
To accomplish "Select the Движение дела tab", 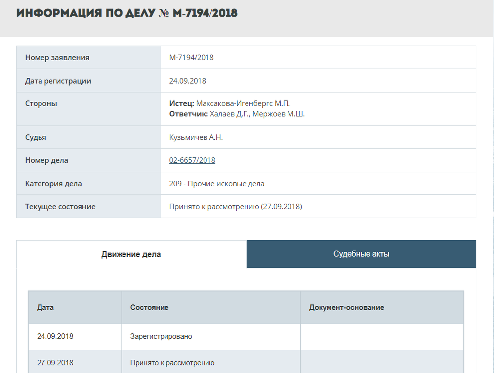I will (x=131, y=254).
